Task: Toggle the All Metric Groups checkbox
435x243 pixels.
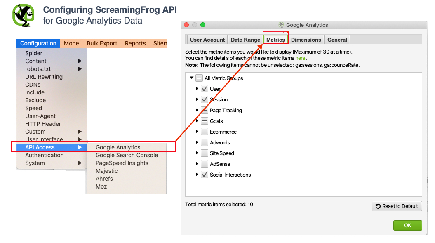Action: pos(199,78)
